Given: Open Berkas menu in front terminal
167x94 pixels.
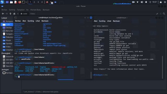Looking at the screenshot, I should point(18,21).
